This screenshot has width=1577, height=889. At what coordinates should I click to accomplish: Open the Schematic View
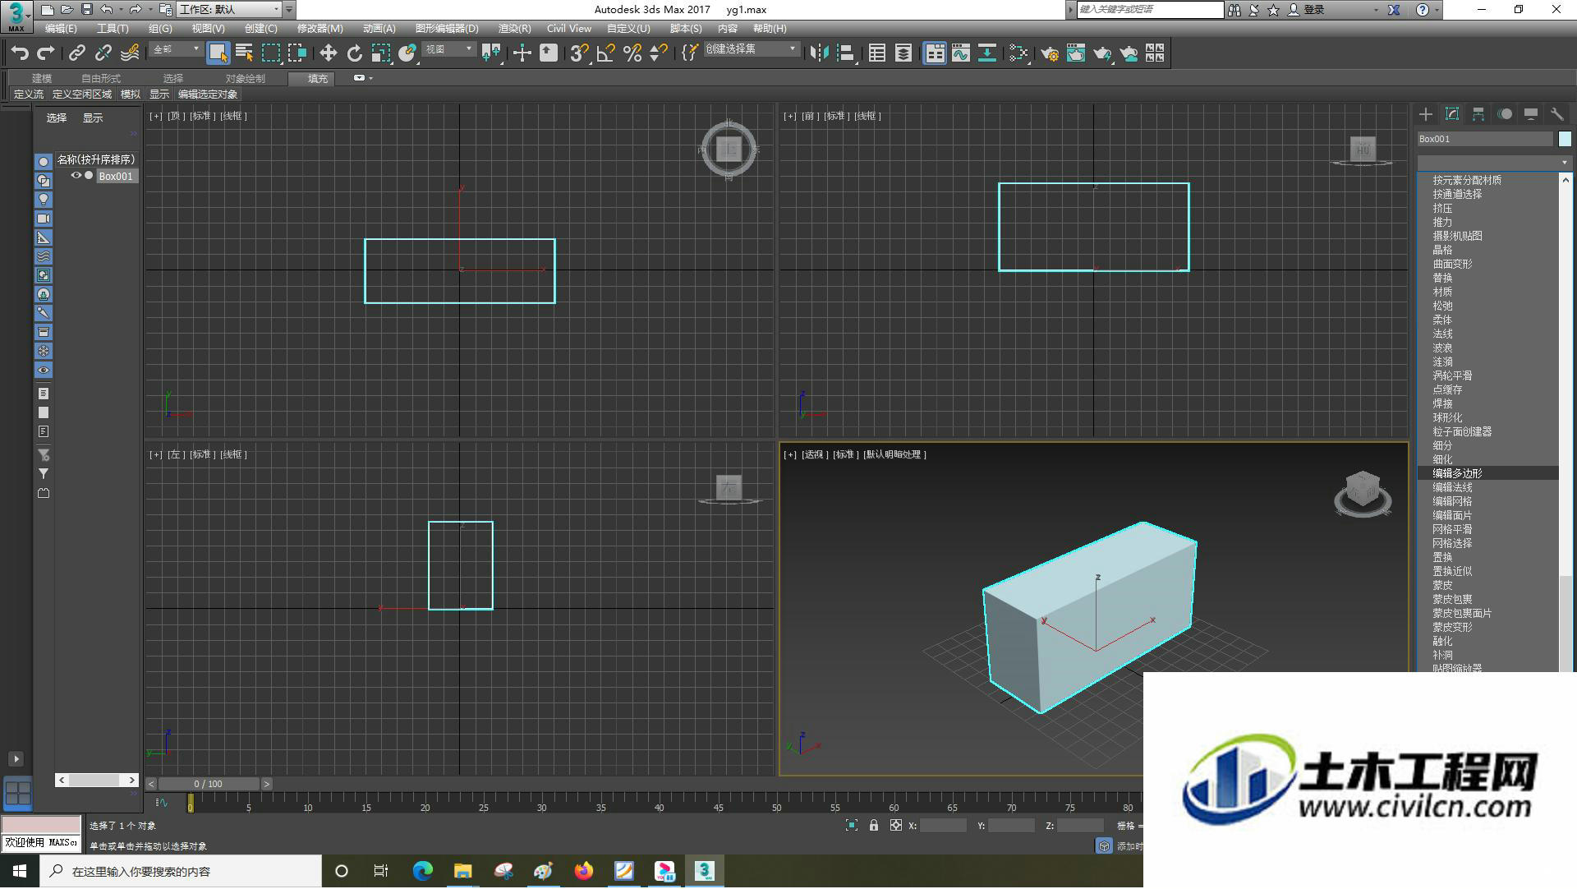click(x=987, y=53)
